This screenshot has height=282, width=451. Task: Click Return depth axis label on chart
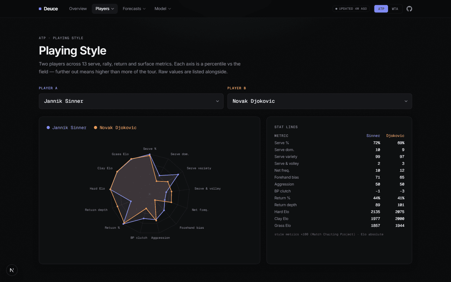click(96, 210)
